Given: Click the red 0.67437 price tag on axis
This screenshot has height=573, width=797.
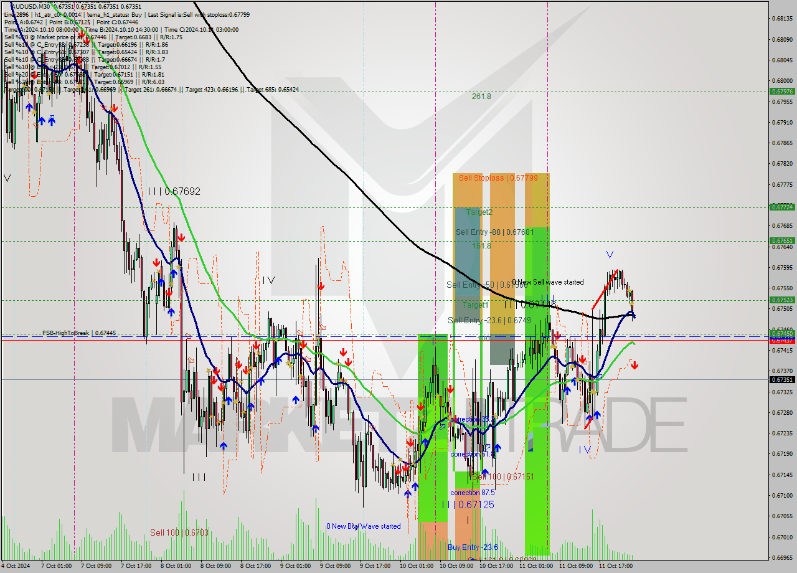Looking at the screenshot, I should tap(782, 340).
